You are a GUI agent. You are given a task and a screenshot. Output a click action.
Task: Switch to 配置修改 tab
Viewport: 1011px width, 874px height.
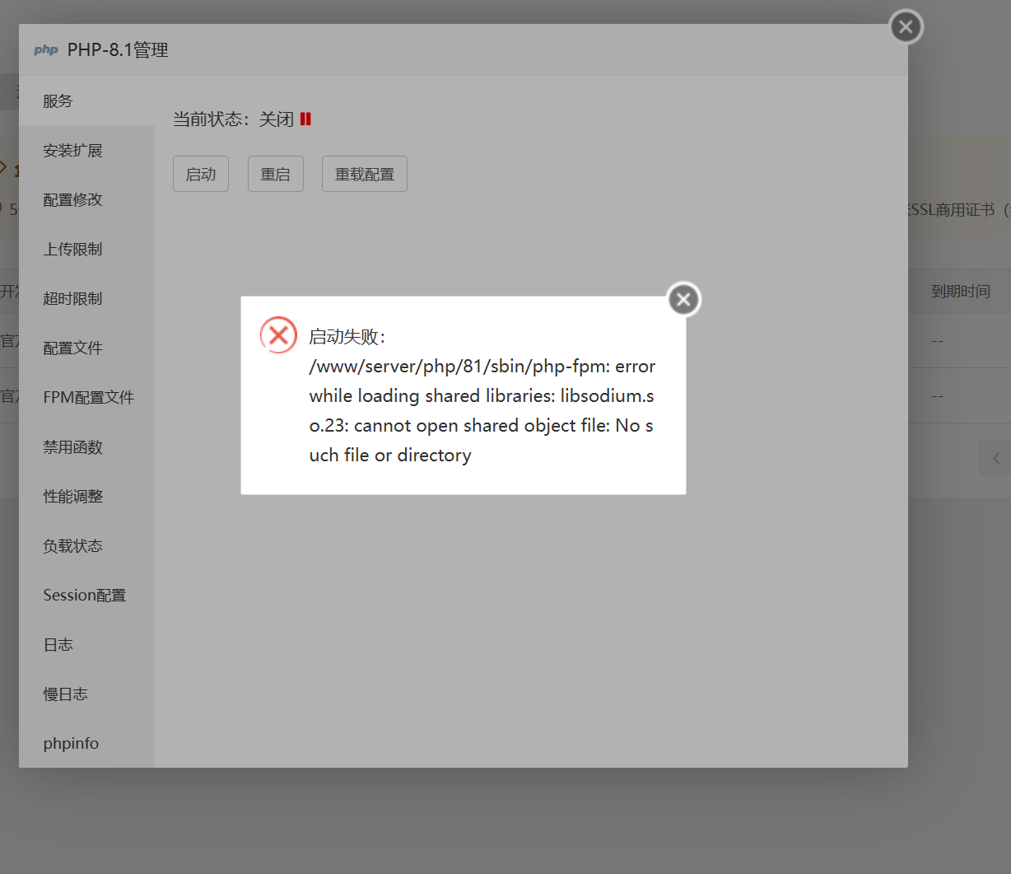(x=86, y=200)
